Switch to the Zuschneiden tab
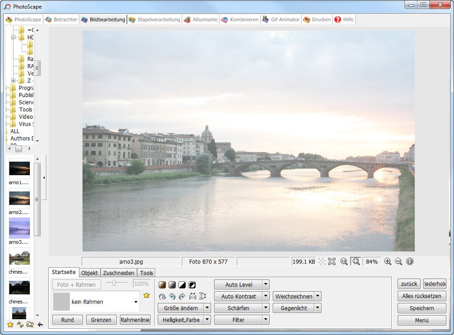The height and width of the screenshot is (335, 454). (x=119, y=273)
